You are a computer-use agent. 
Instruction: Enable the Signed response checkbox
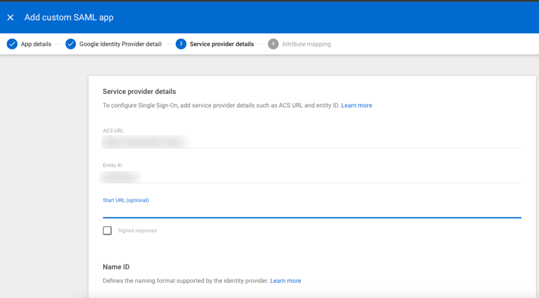pos(107,231)
